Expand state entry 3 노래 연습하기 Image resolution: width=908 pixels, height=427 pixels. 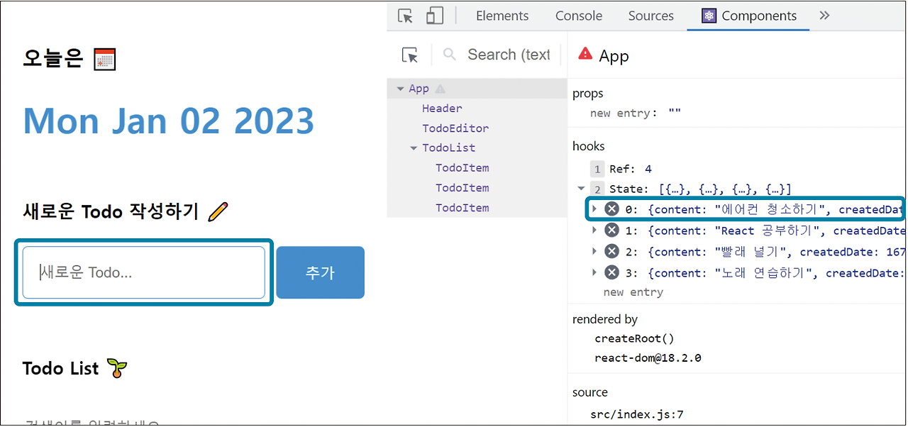(595, 273)
